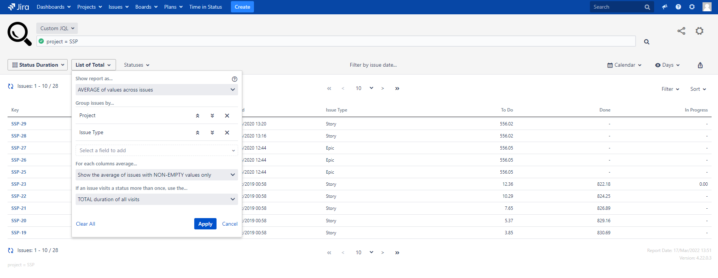Click the refresh icon beside top Issues count

click(x=11, y=86)
